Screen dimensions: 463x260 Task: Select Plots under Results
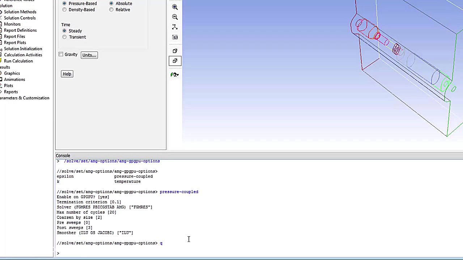(8, 86)
